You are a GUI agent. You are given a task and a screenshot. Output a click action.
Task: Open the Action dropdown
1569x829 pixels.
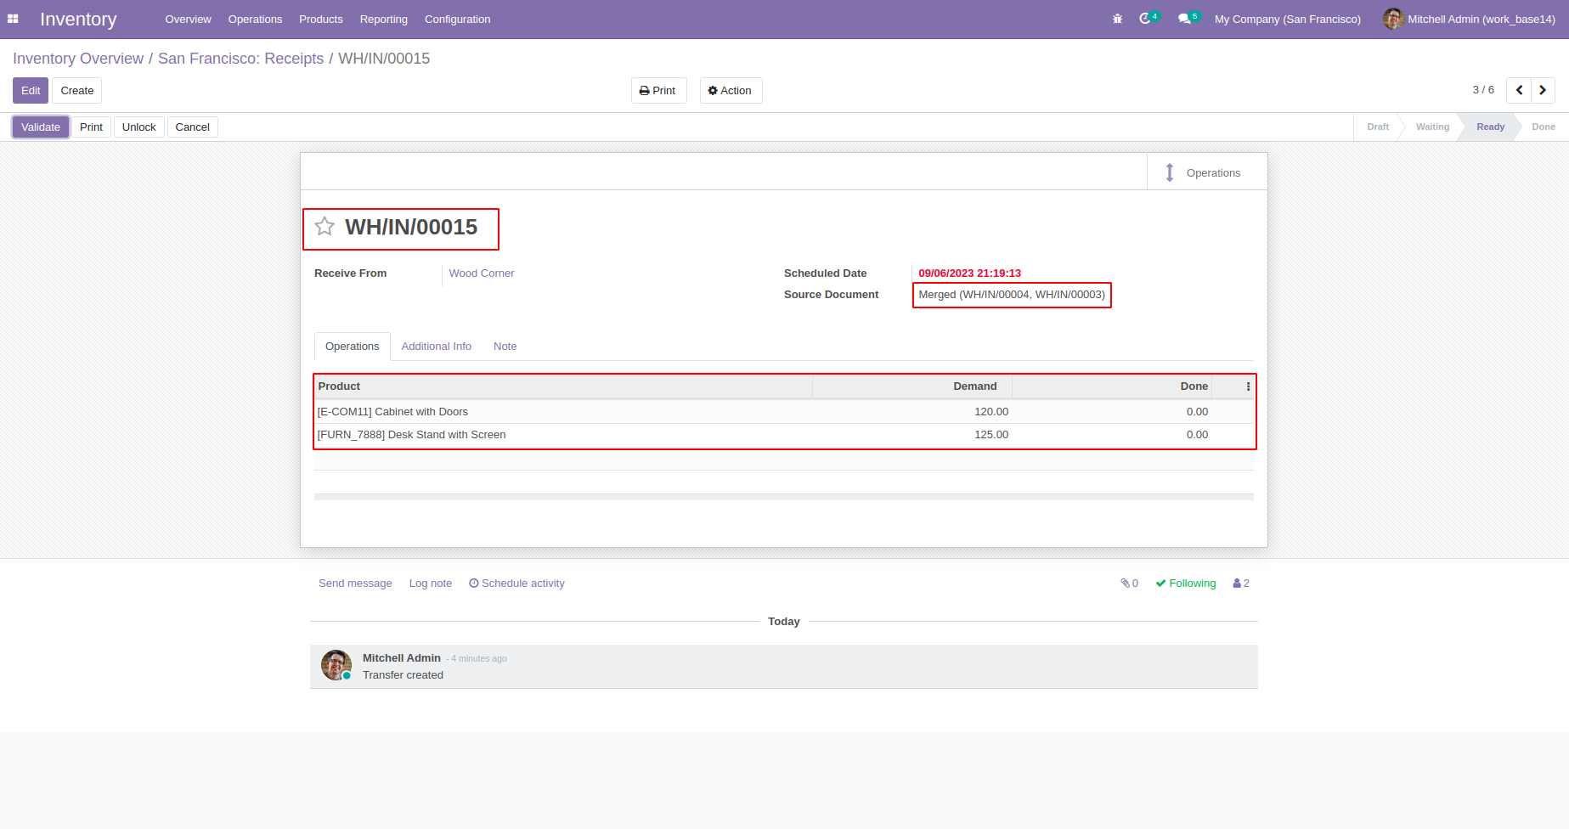click(731, 91)
